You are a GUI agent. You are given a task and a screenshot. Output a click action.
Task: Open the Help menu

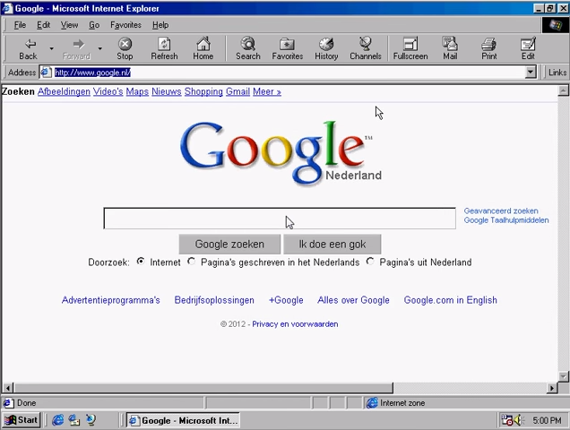(160, 25)
